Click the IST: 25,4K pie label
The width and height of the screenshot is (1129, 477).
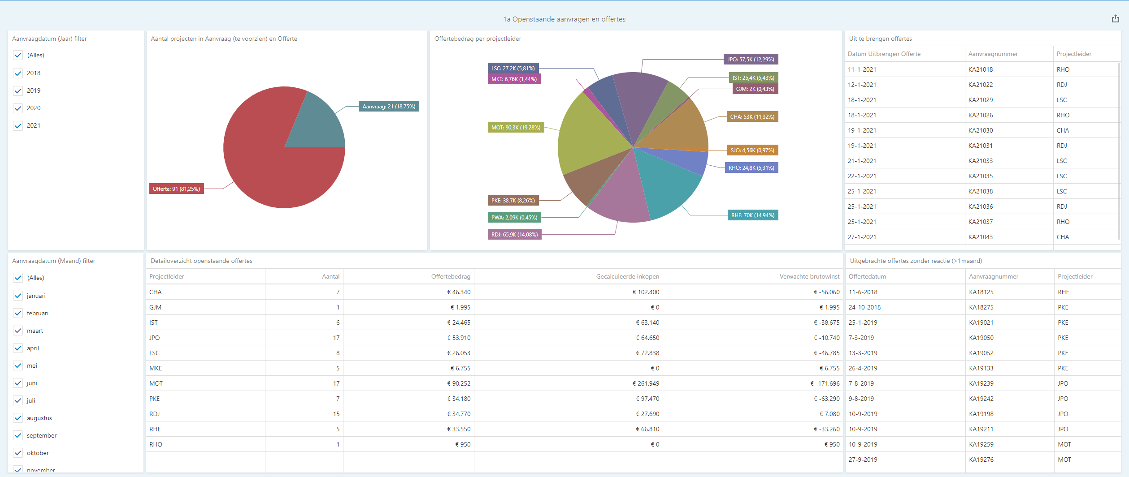tap(753, 78)
